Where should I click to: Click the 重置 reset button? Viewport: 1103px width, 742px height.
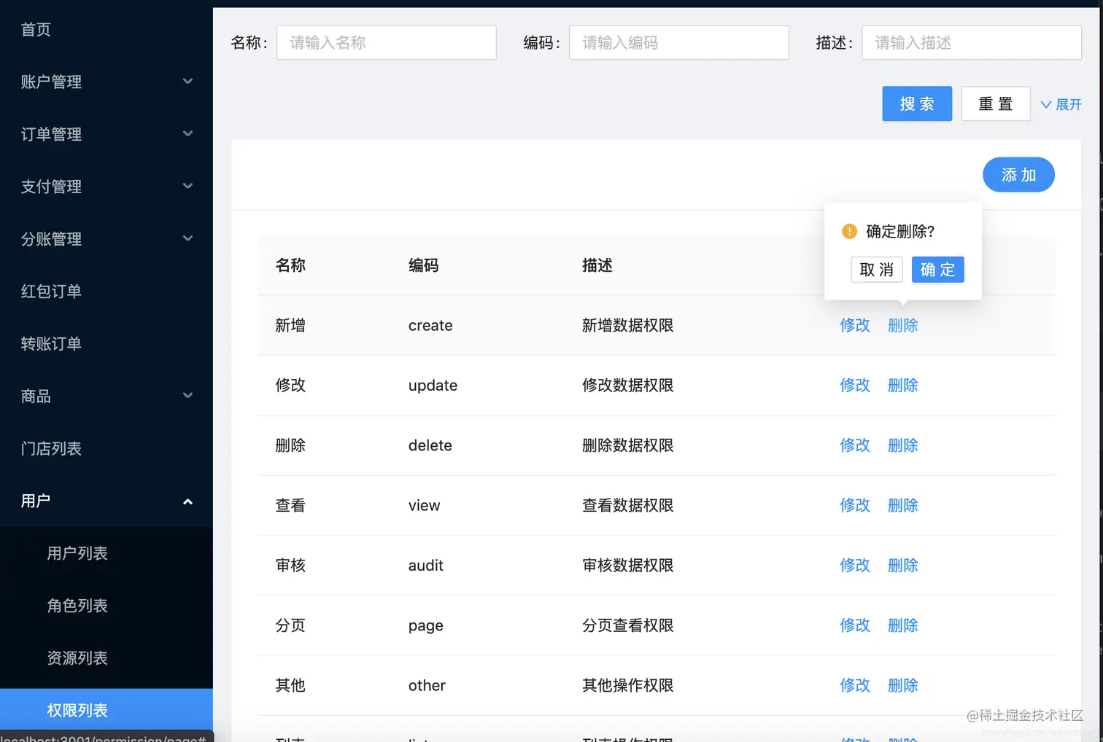tap(995, 104)
